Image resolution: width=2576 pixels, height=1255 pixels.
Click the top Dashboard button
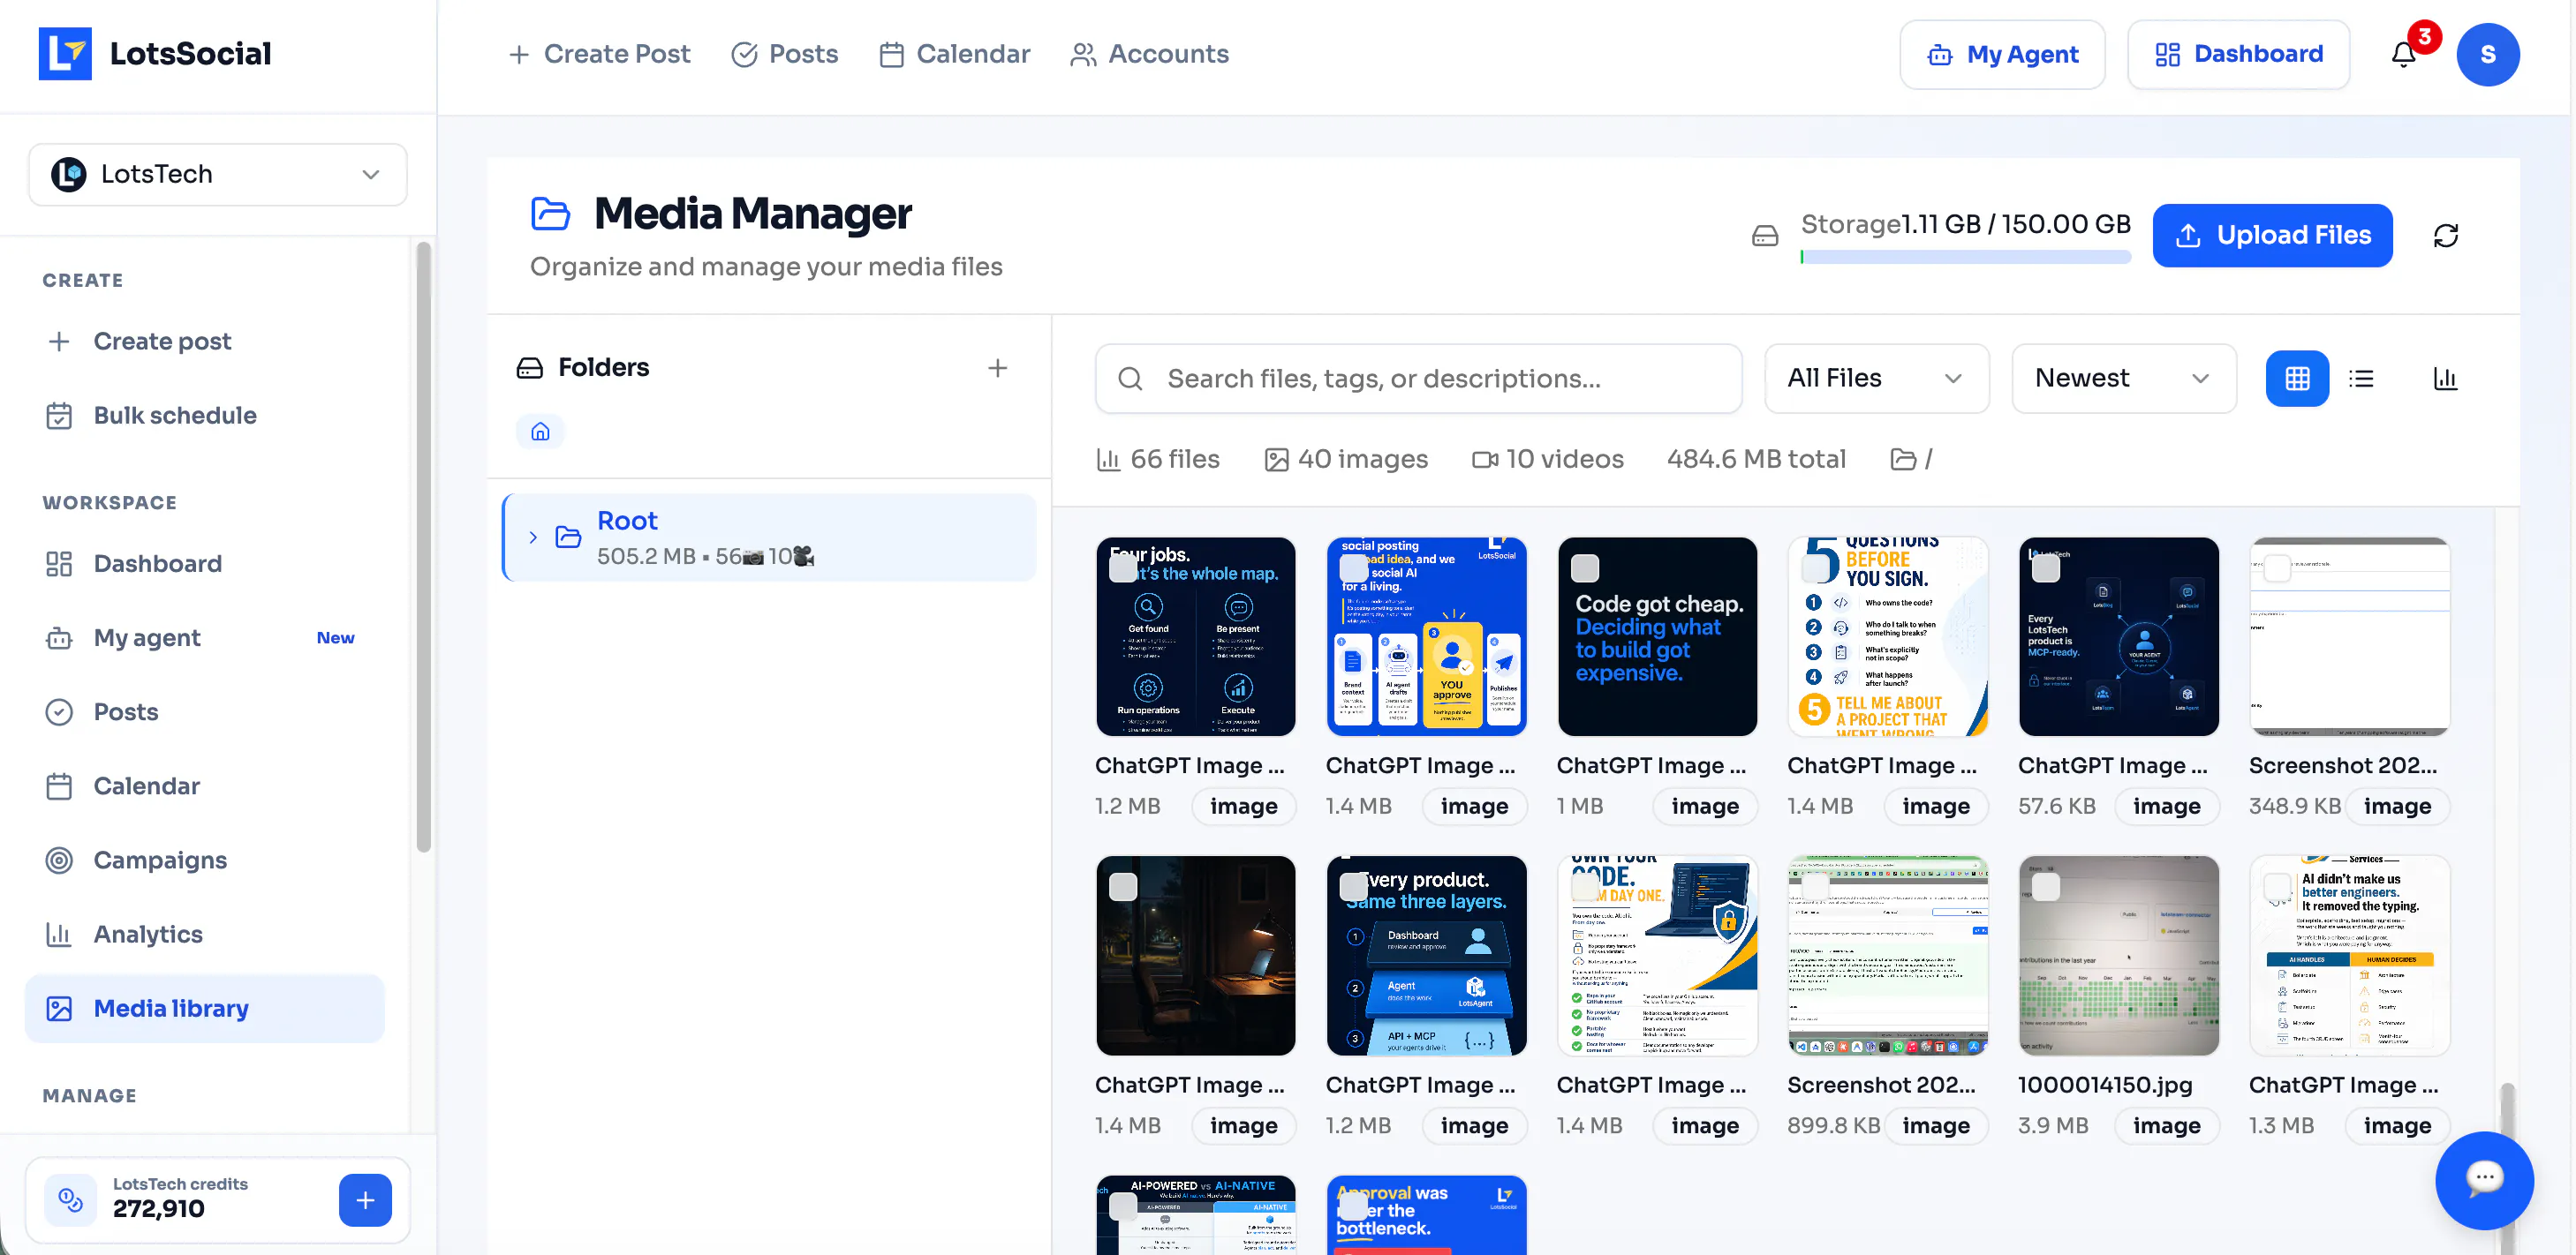(2238, 55)
